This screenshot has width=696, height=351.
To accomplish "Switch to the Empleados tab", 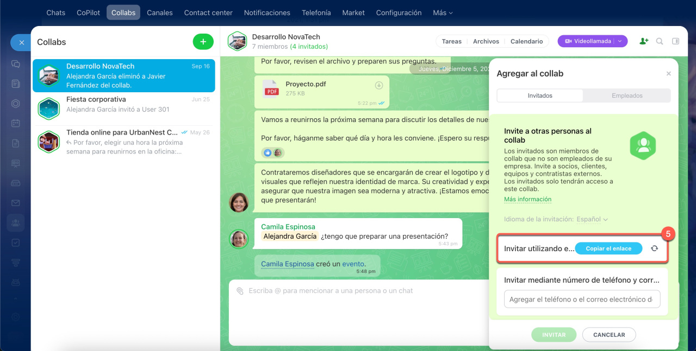I will pyautogui.click(x=626, y=95).
